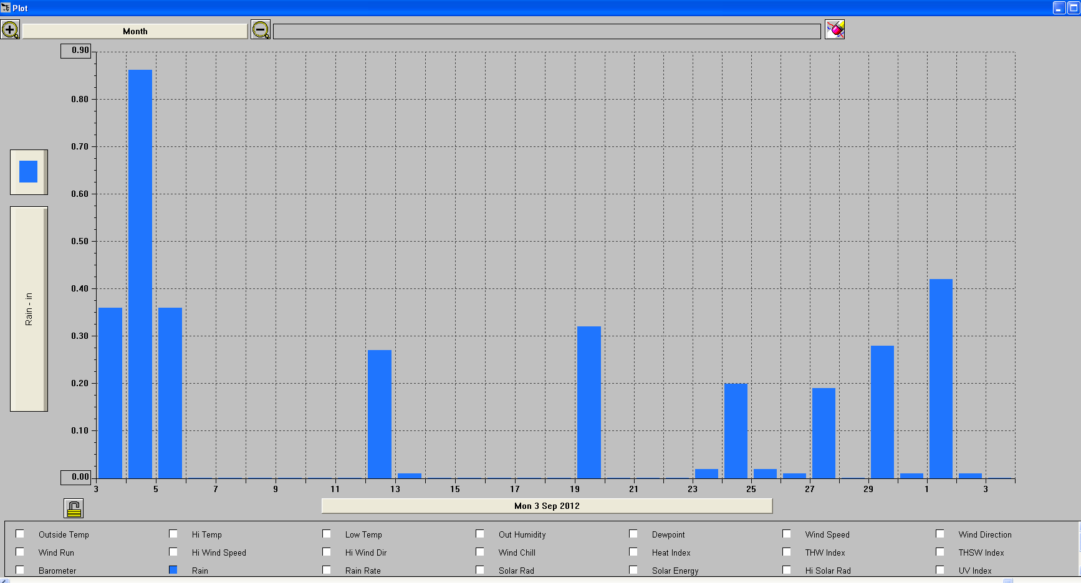The height and width of the screenshot is (583, 1081).
Task: Restore the Plot window using title button
Action: point(1073,8)
